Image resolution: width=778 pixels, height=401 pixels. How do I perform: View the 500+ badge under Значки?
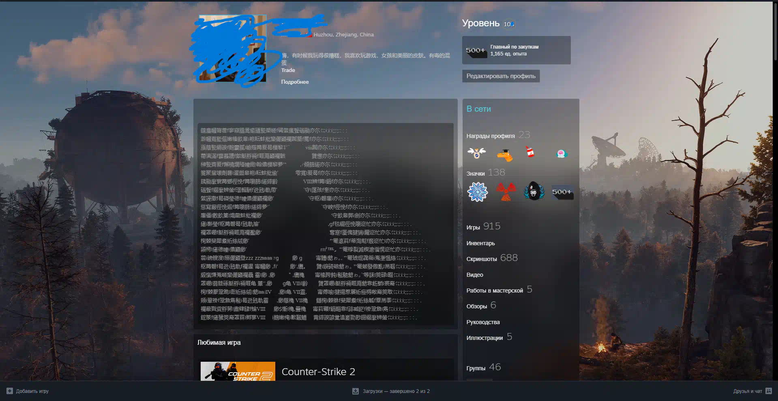point(562,192)
